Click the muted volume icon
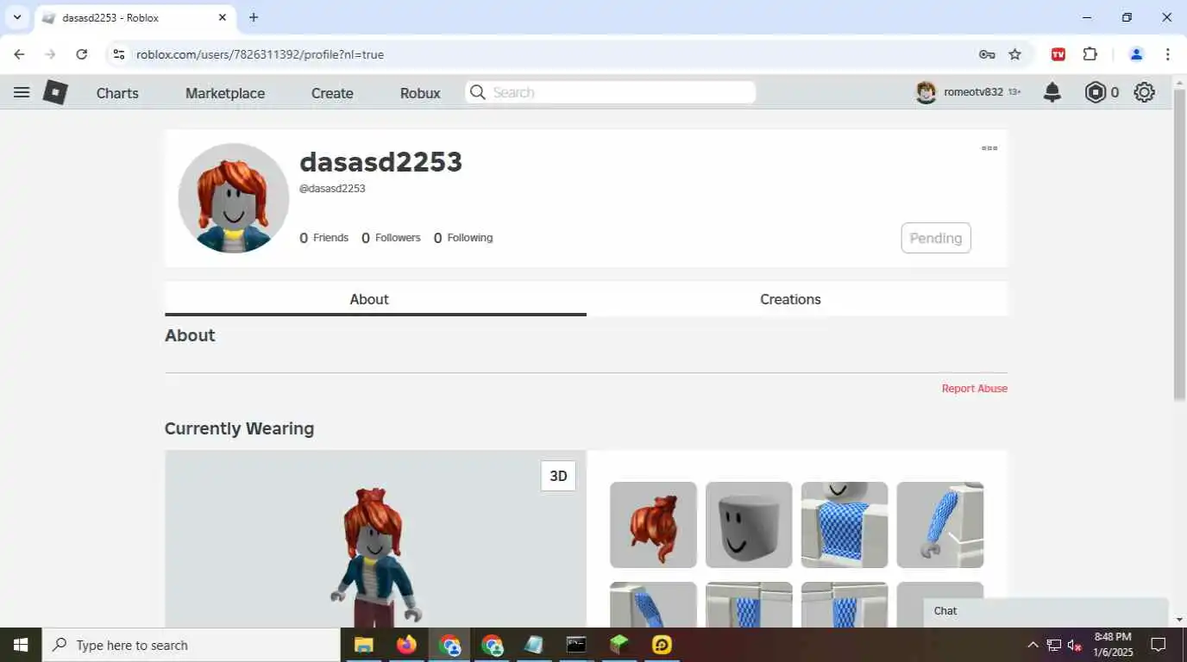This screenshot has width=1187, height=662. tap(1075, 645)
